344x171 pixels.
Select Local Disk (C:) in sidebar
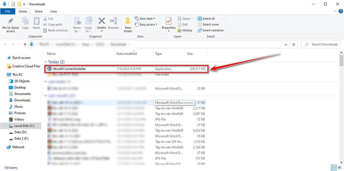point(21,126)
